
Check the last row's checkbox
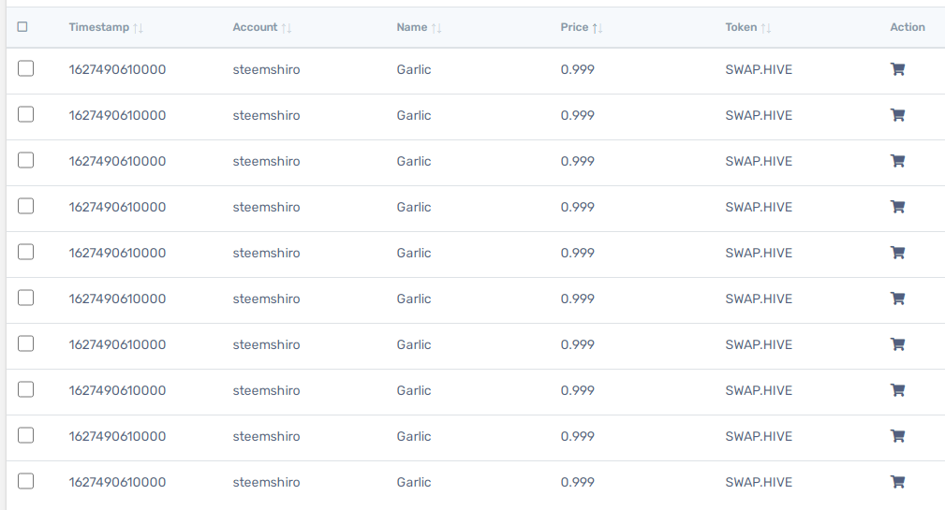pyautogui.click(x=25, y=481)
